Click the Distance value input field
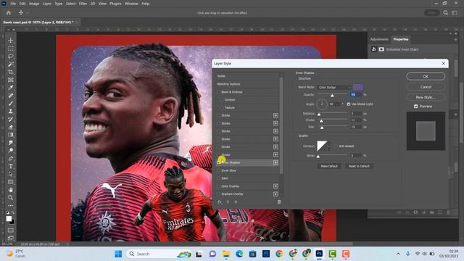This screenshot has height=261, width=464. 356,114
